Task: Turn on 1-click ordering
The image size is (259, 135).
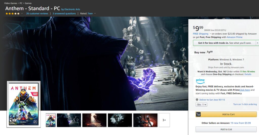Action: pos(245,104)
